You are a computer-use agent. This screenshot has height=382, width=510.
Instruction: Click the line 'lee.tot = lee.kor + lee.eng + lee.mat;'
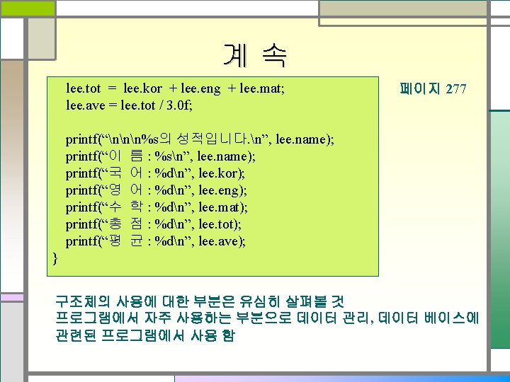[x=175, y=88]
